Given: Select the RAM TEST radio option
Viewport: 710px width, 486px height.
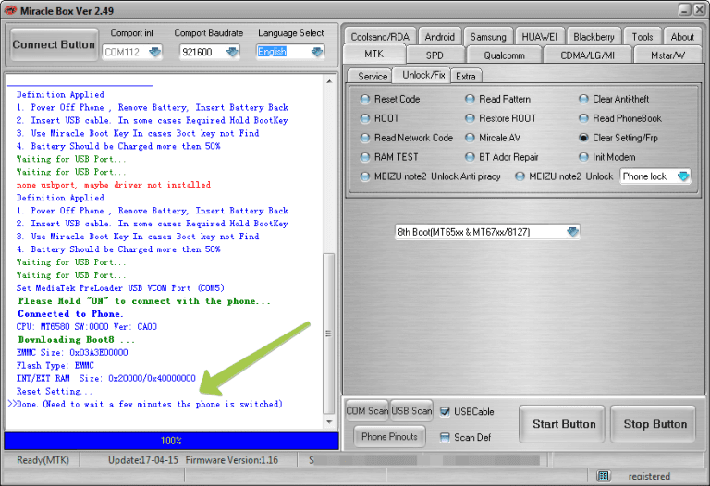Looking at the screenshot, I should tap(364, 157).
